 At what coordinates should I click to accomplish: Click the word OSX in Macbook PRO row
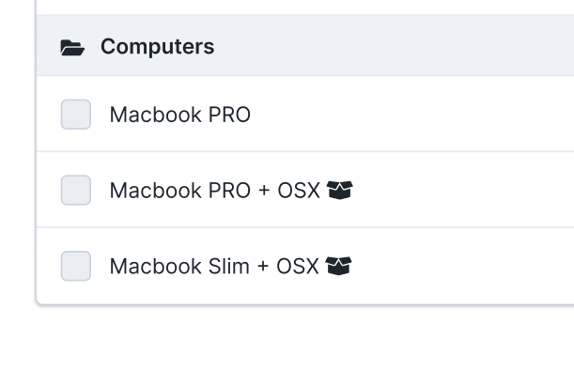(299, 191)
